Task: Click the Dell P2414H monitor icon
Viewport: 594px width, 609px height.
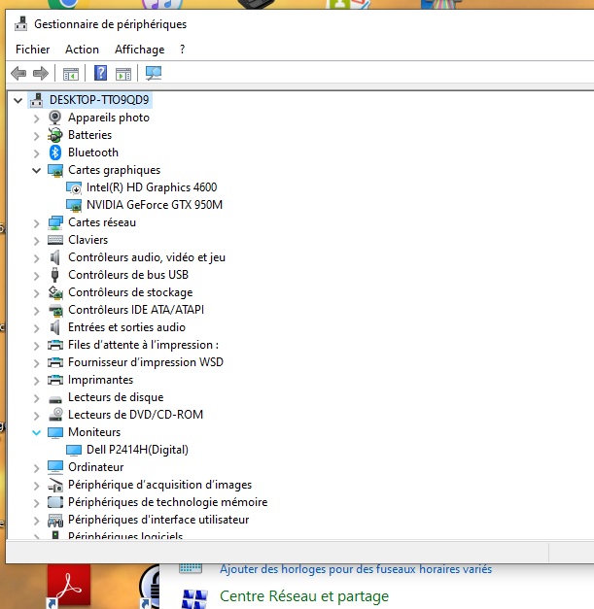Action: coord(74,450)
